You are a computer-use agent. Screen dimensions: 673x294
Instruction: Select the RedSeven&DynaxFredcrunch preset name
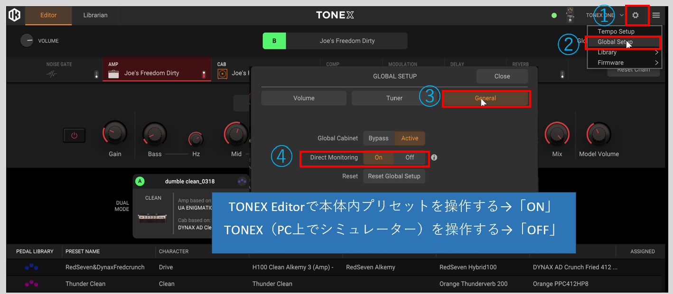tap(105, 267)
